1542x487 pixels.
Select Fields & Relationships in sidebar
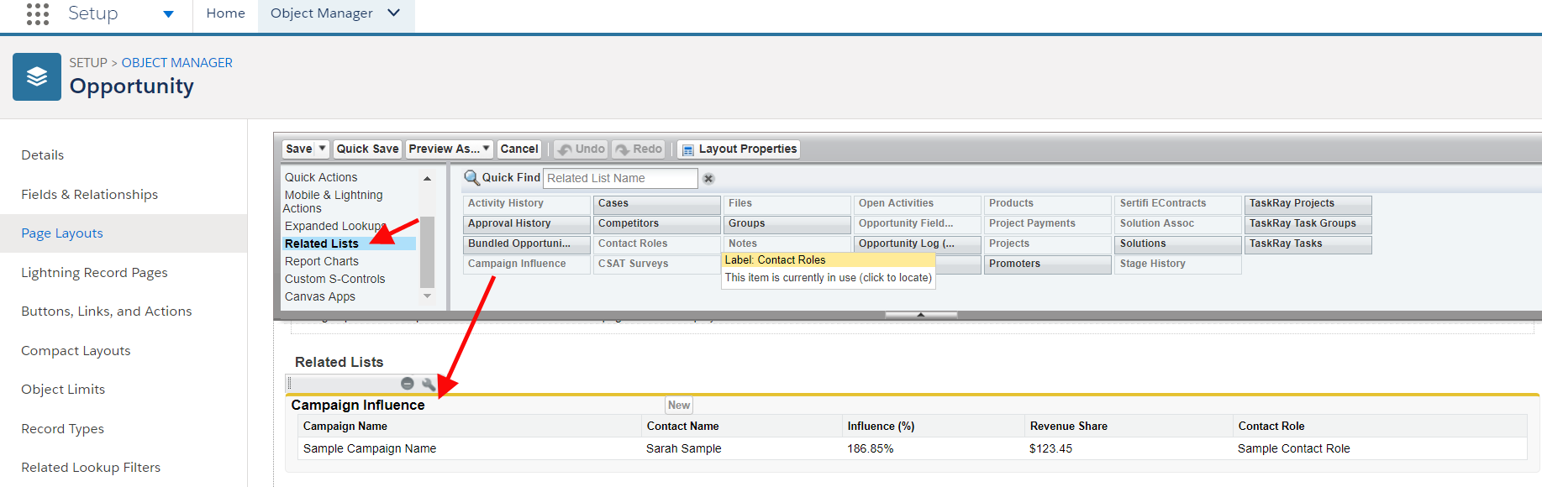tap(89, 195)
